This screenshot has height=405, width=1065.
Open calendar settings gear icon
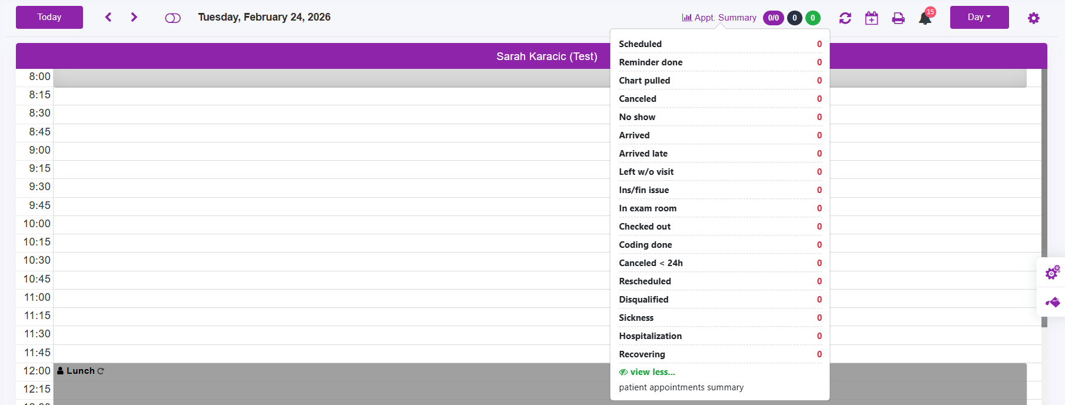[x=1033, y=18]
